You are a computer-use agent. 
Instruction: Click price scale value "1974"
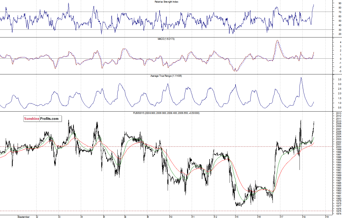pos(338,214)
